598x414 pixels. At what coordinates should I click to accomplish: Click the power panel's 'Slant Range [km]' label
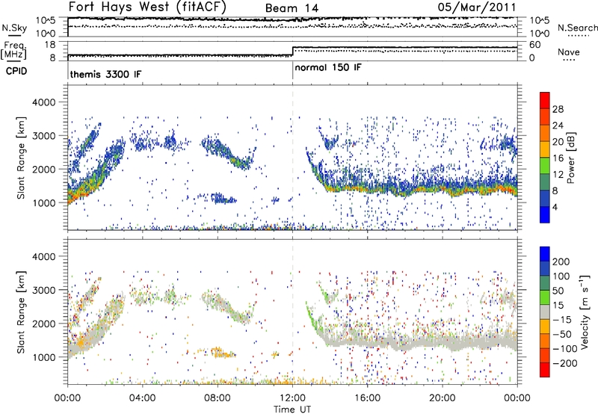point(21,158)
